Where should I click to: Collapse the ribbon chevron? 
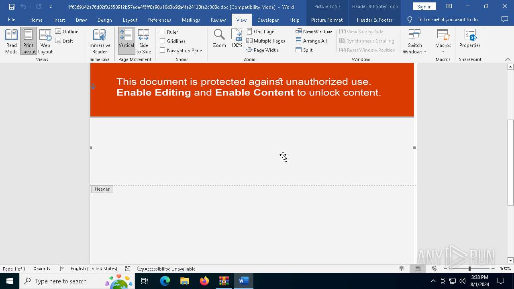tap(508, 59)
